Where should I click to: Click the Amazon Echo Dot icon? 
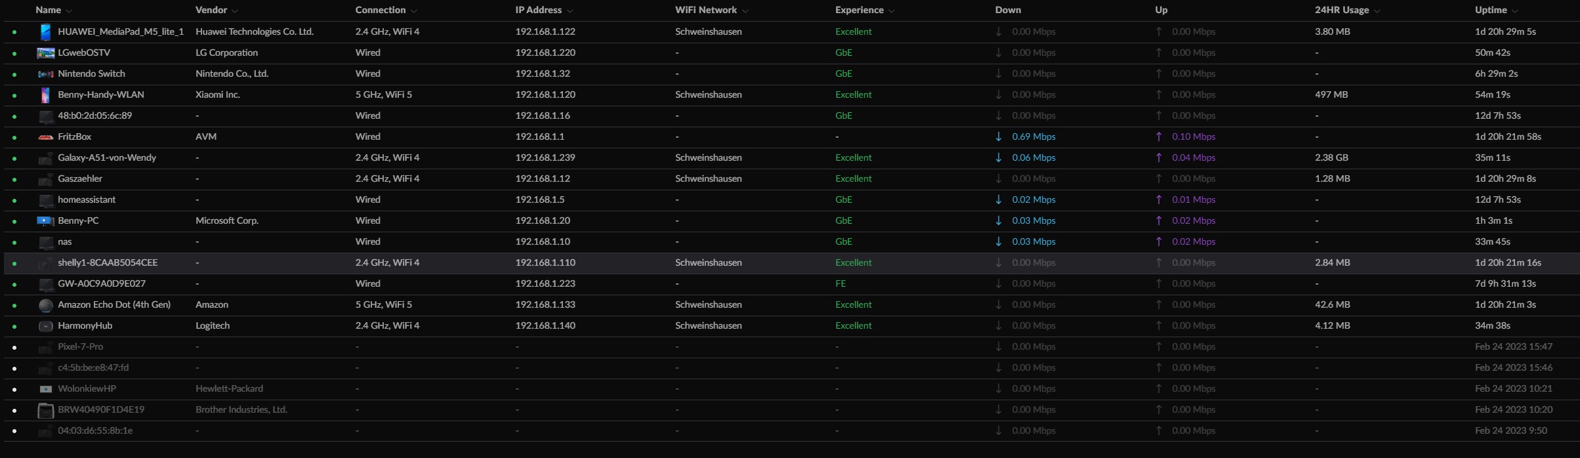pos(45,305)
